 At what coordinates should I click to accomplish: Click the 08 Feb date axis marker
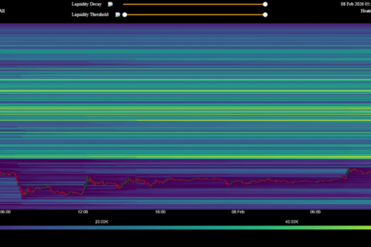tap(238, 212)
